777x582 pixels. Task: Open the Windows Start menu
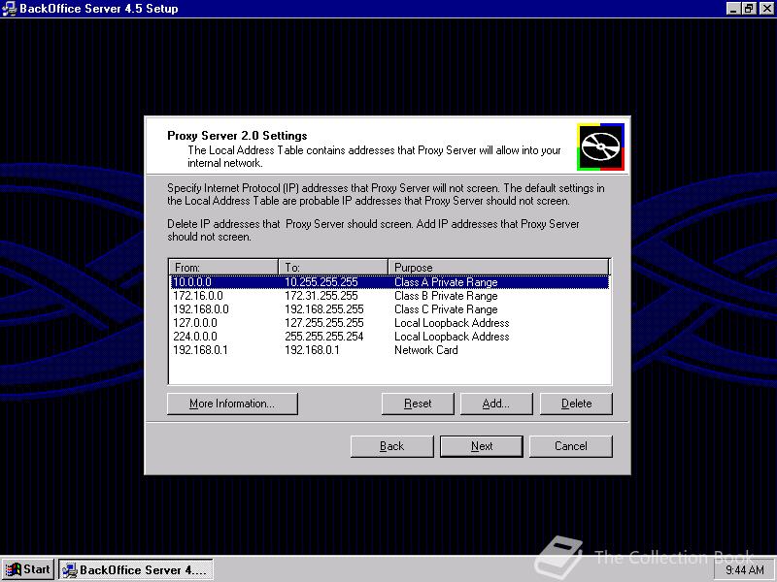28,569
